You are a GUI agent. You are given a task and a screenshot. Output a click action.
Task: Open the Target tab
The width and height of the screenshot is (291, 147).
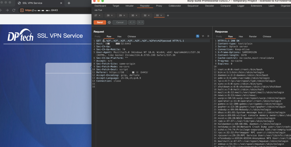(x=116, y=6)
